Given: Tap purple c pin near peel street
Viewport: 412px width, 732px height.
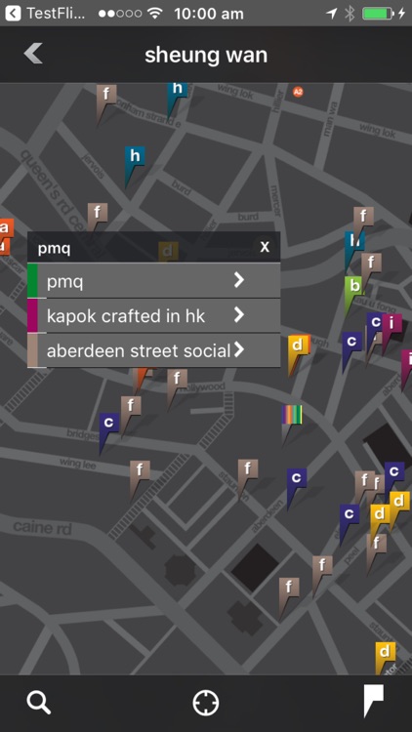Looking at the screenshot, I should click(349, 514).
